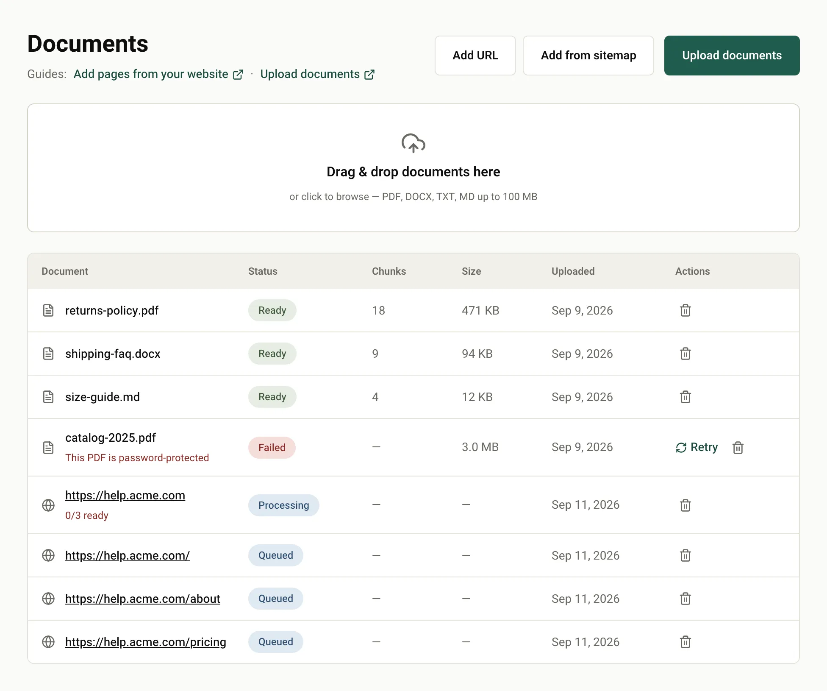Click the Ready badge for returns-policy.pdf
827x691 pixels.
click(272, 310)
